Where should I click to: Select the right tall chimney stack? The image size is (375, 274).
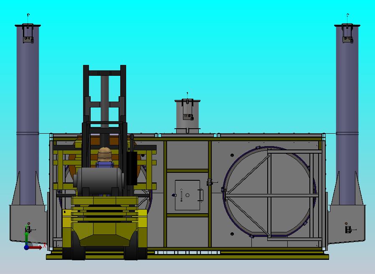(347, 115)
